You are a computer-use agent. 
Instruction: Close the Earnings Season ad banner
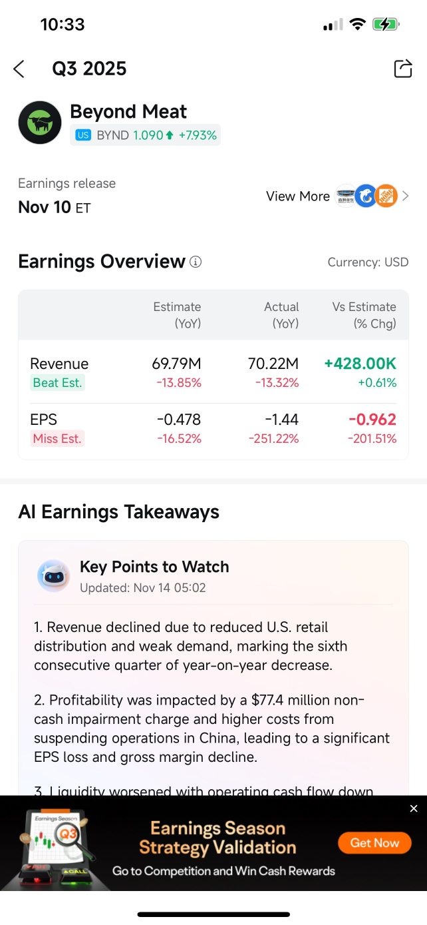tap(414, 808)
